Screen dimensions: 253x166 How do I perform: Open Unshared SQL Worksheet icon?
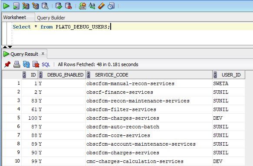pyautogui.click(x=82, y=6)
